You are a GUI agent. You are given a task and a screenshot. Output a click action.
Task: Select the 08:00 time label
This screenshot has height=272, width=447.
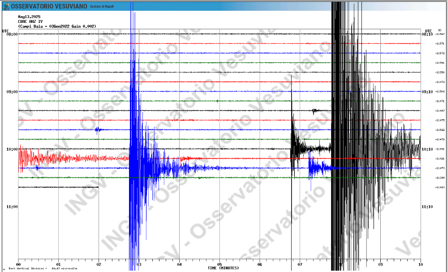[12, 34]
